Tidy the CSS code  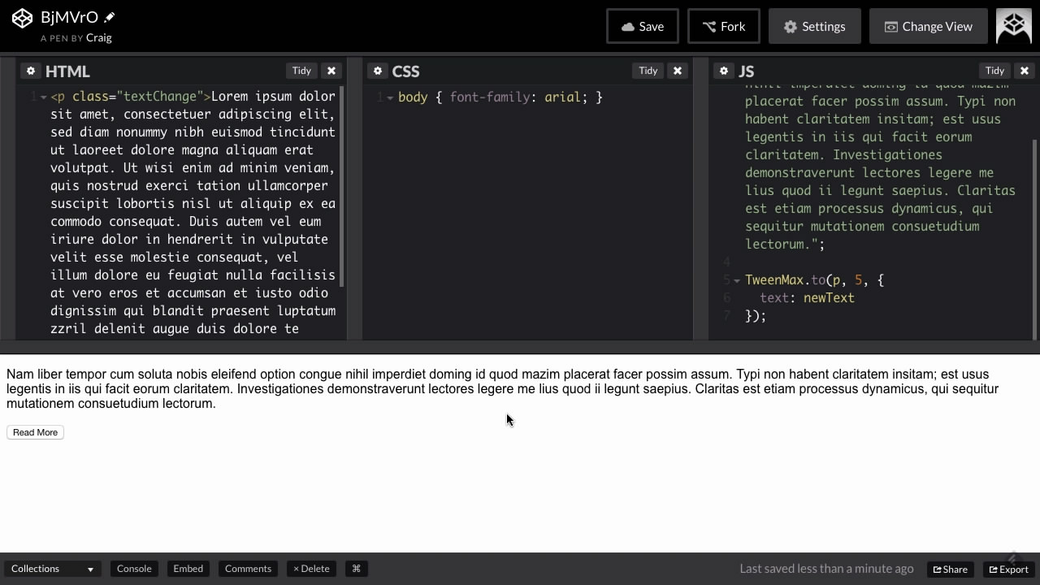click(x=648, y=71)
